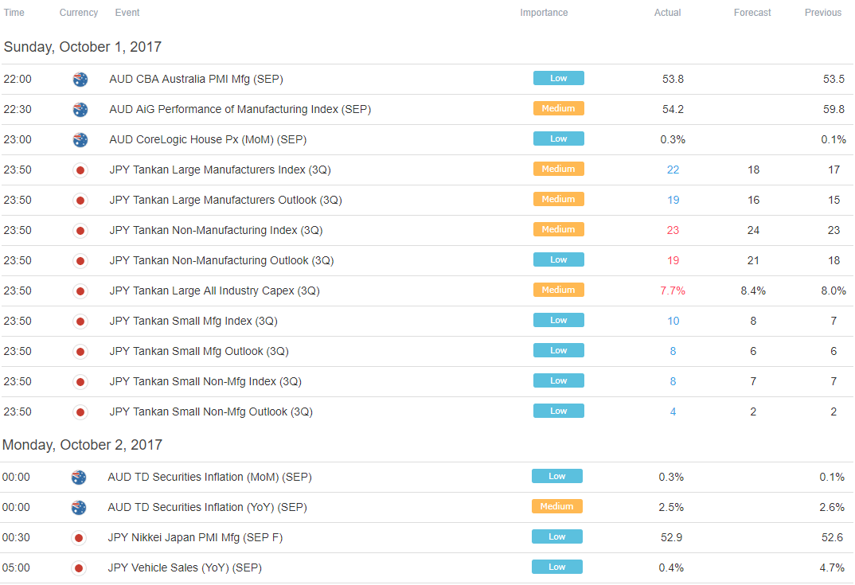The image size is (855, 585).
Task: Click the Australia flag beside AiG Performance of Manufacturing
Action: click(80, 110)
